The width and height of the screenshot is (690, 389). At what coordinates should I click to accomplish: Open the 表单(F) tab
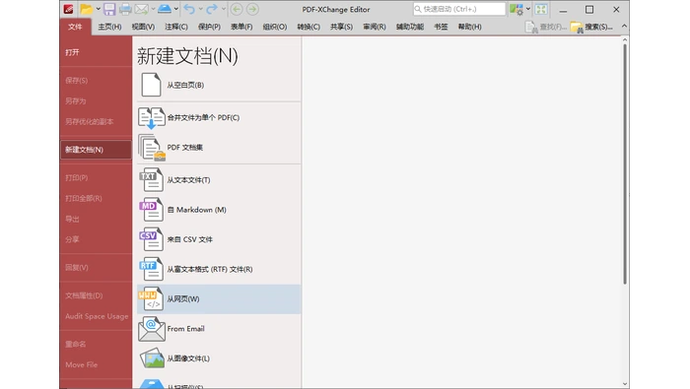click(x=241, y=27)
